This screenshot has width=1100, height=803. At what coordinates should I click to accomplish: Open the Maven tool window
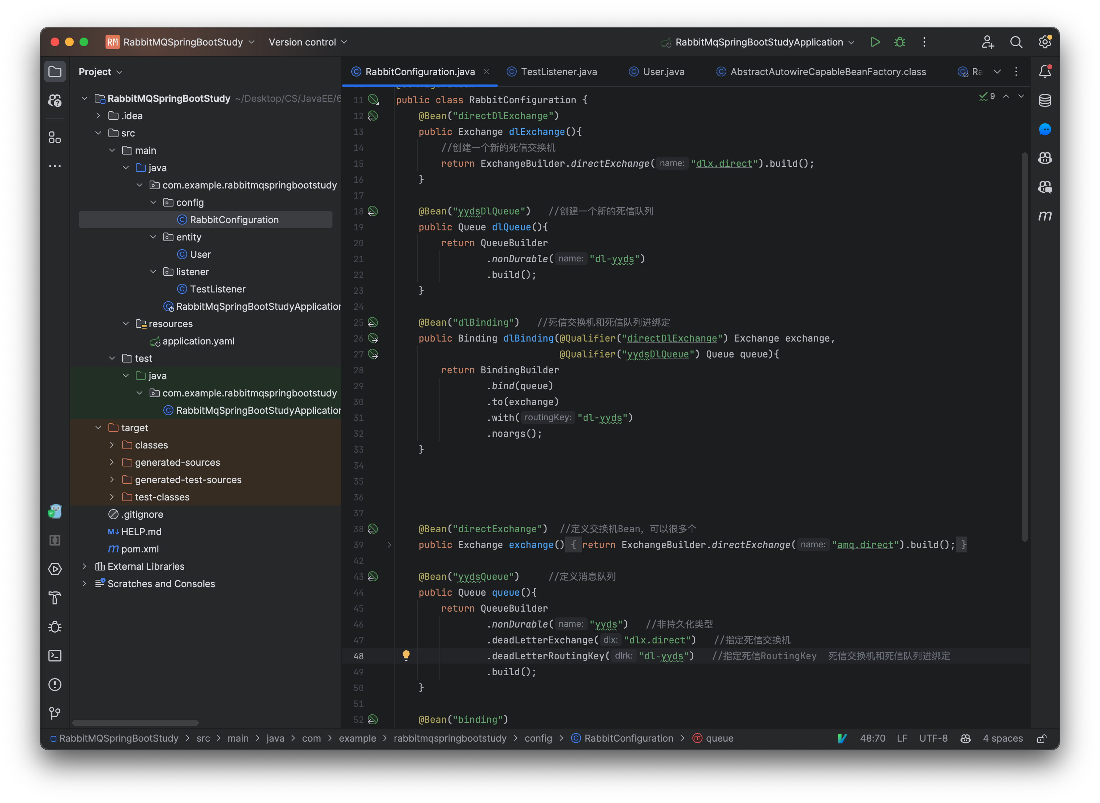coord(1045,216)
